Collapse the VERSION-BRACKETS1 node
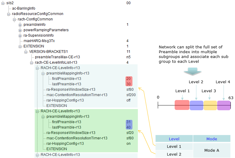The height and width of the screenshot is (158, 235). coord(26,52)
